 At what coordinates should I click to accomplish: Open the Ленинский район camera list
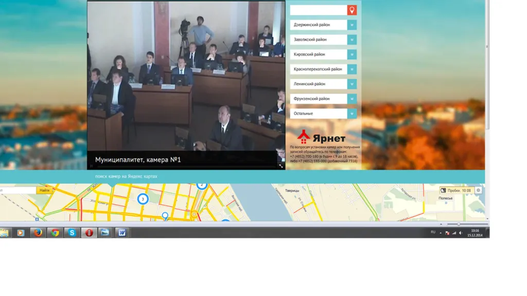point(323,84)
